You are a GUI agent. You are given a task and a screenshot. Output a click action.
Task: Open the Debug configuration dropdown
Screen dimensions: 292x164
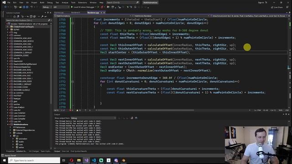[47, 7]
